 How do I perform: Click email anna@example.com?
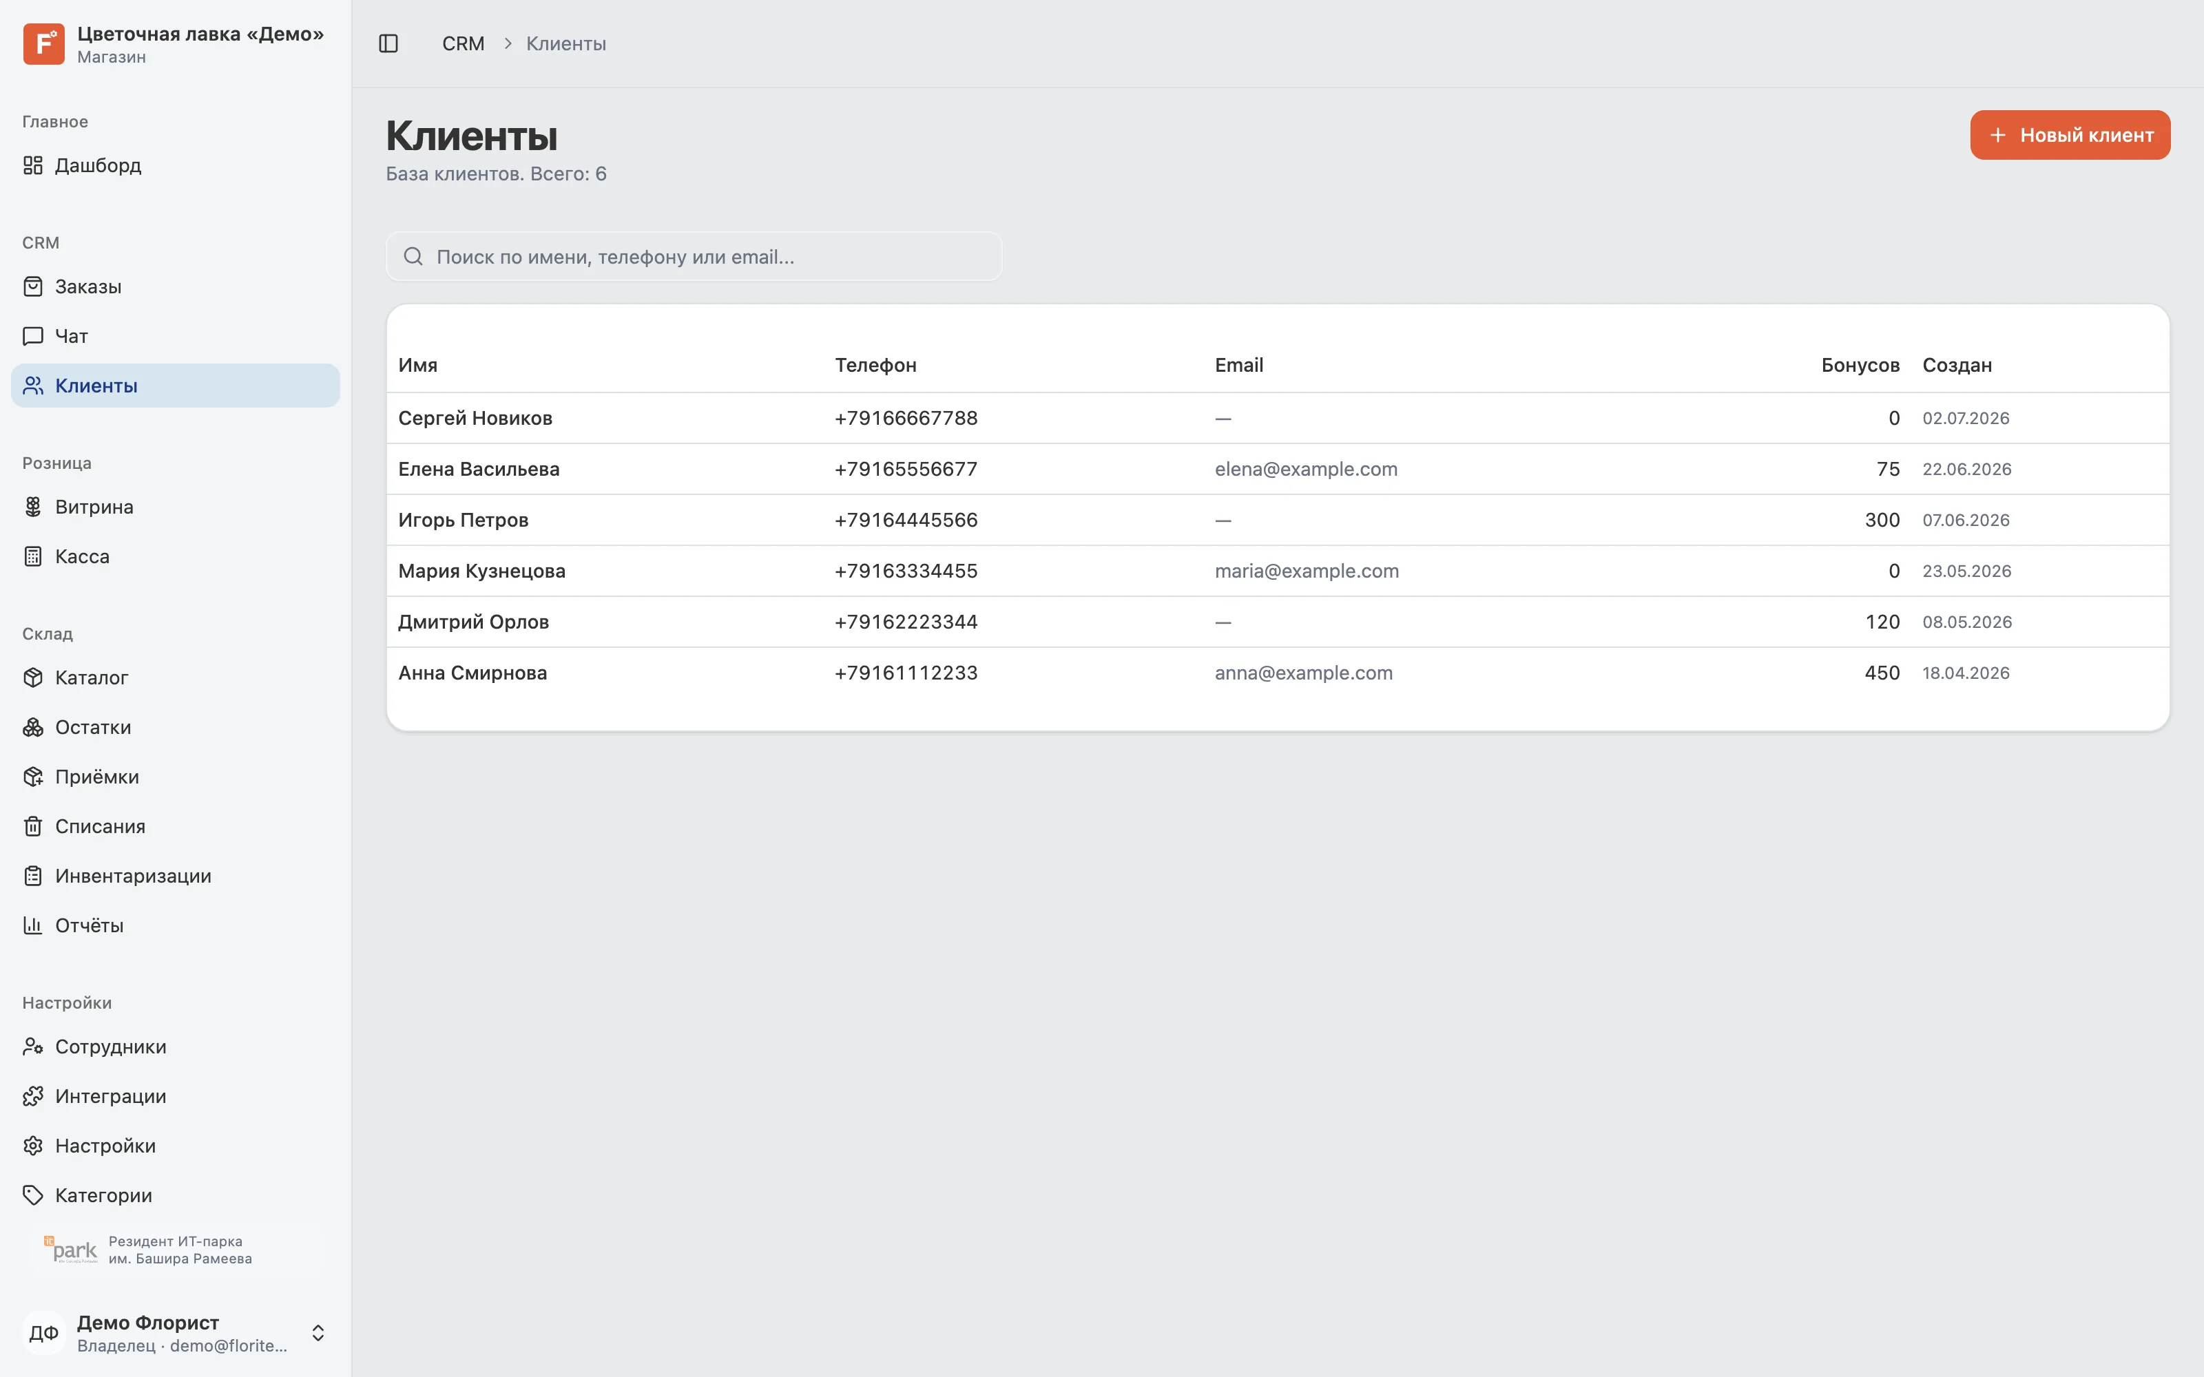1303,673
